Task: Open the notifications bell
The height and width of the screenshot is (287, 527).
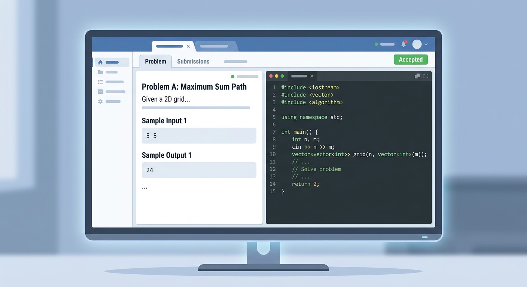Action: click(403, 44)
